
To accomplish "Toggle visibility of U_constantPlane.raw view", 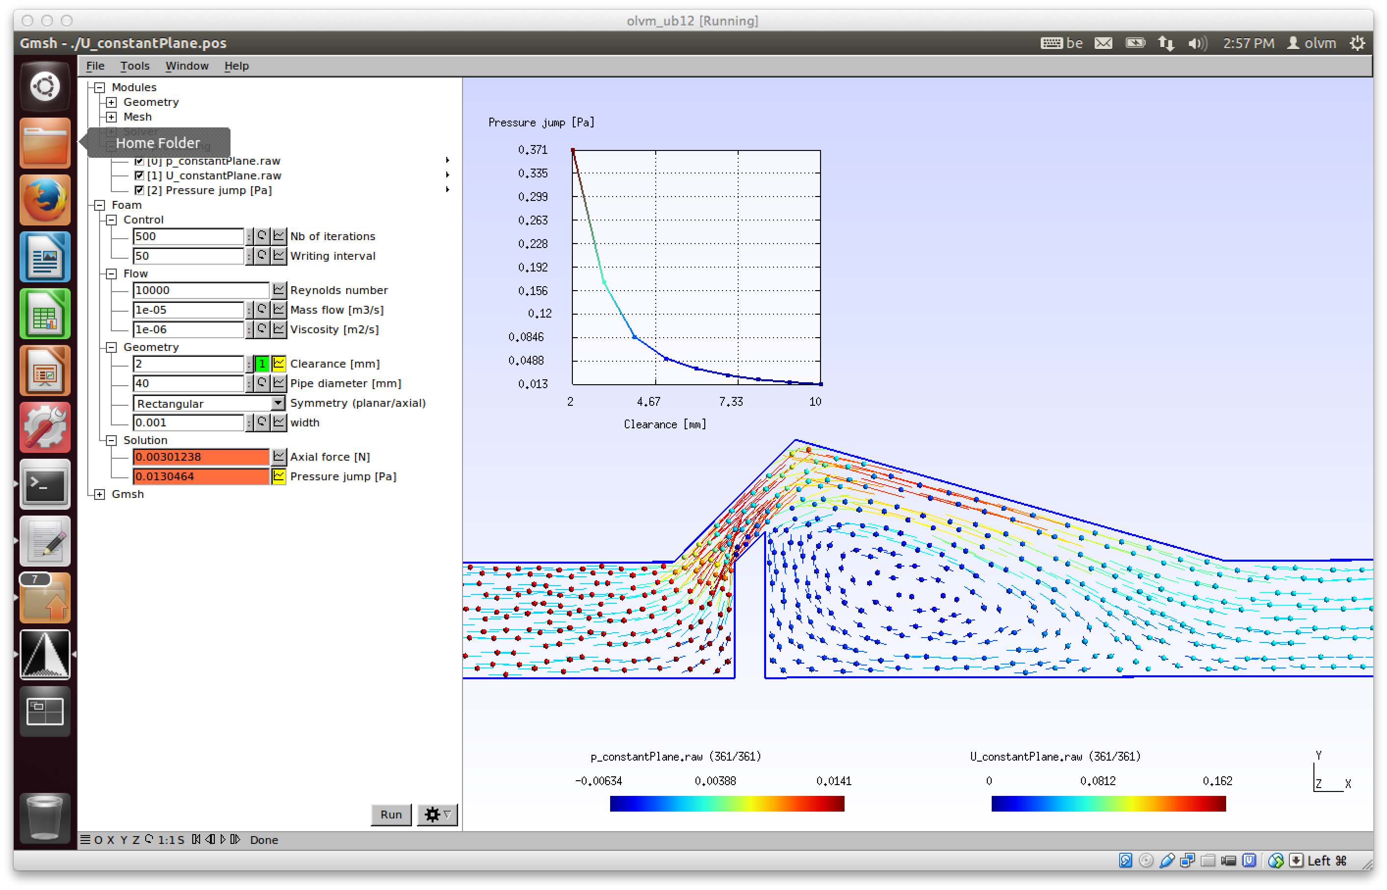I will point(139,175).
